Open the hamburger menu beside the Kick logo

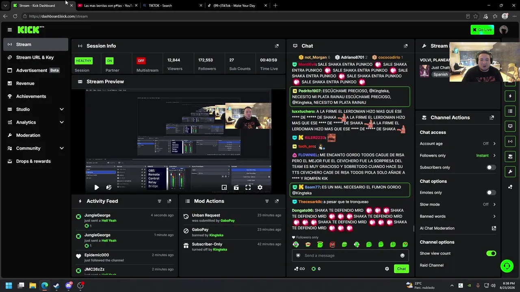click(10, 30)
